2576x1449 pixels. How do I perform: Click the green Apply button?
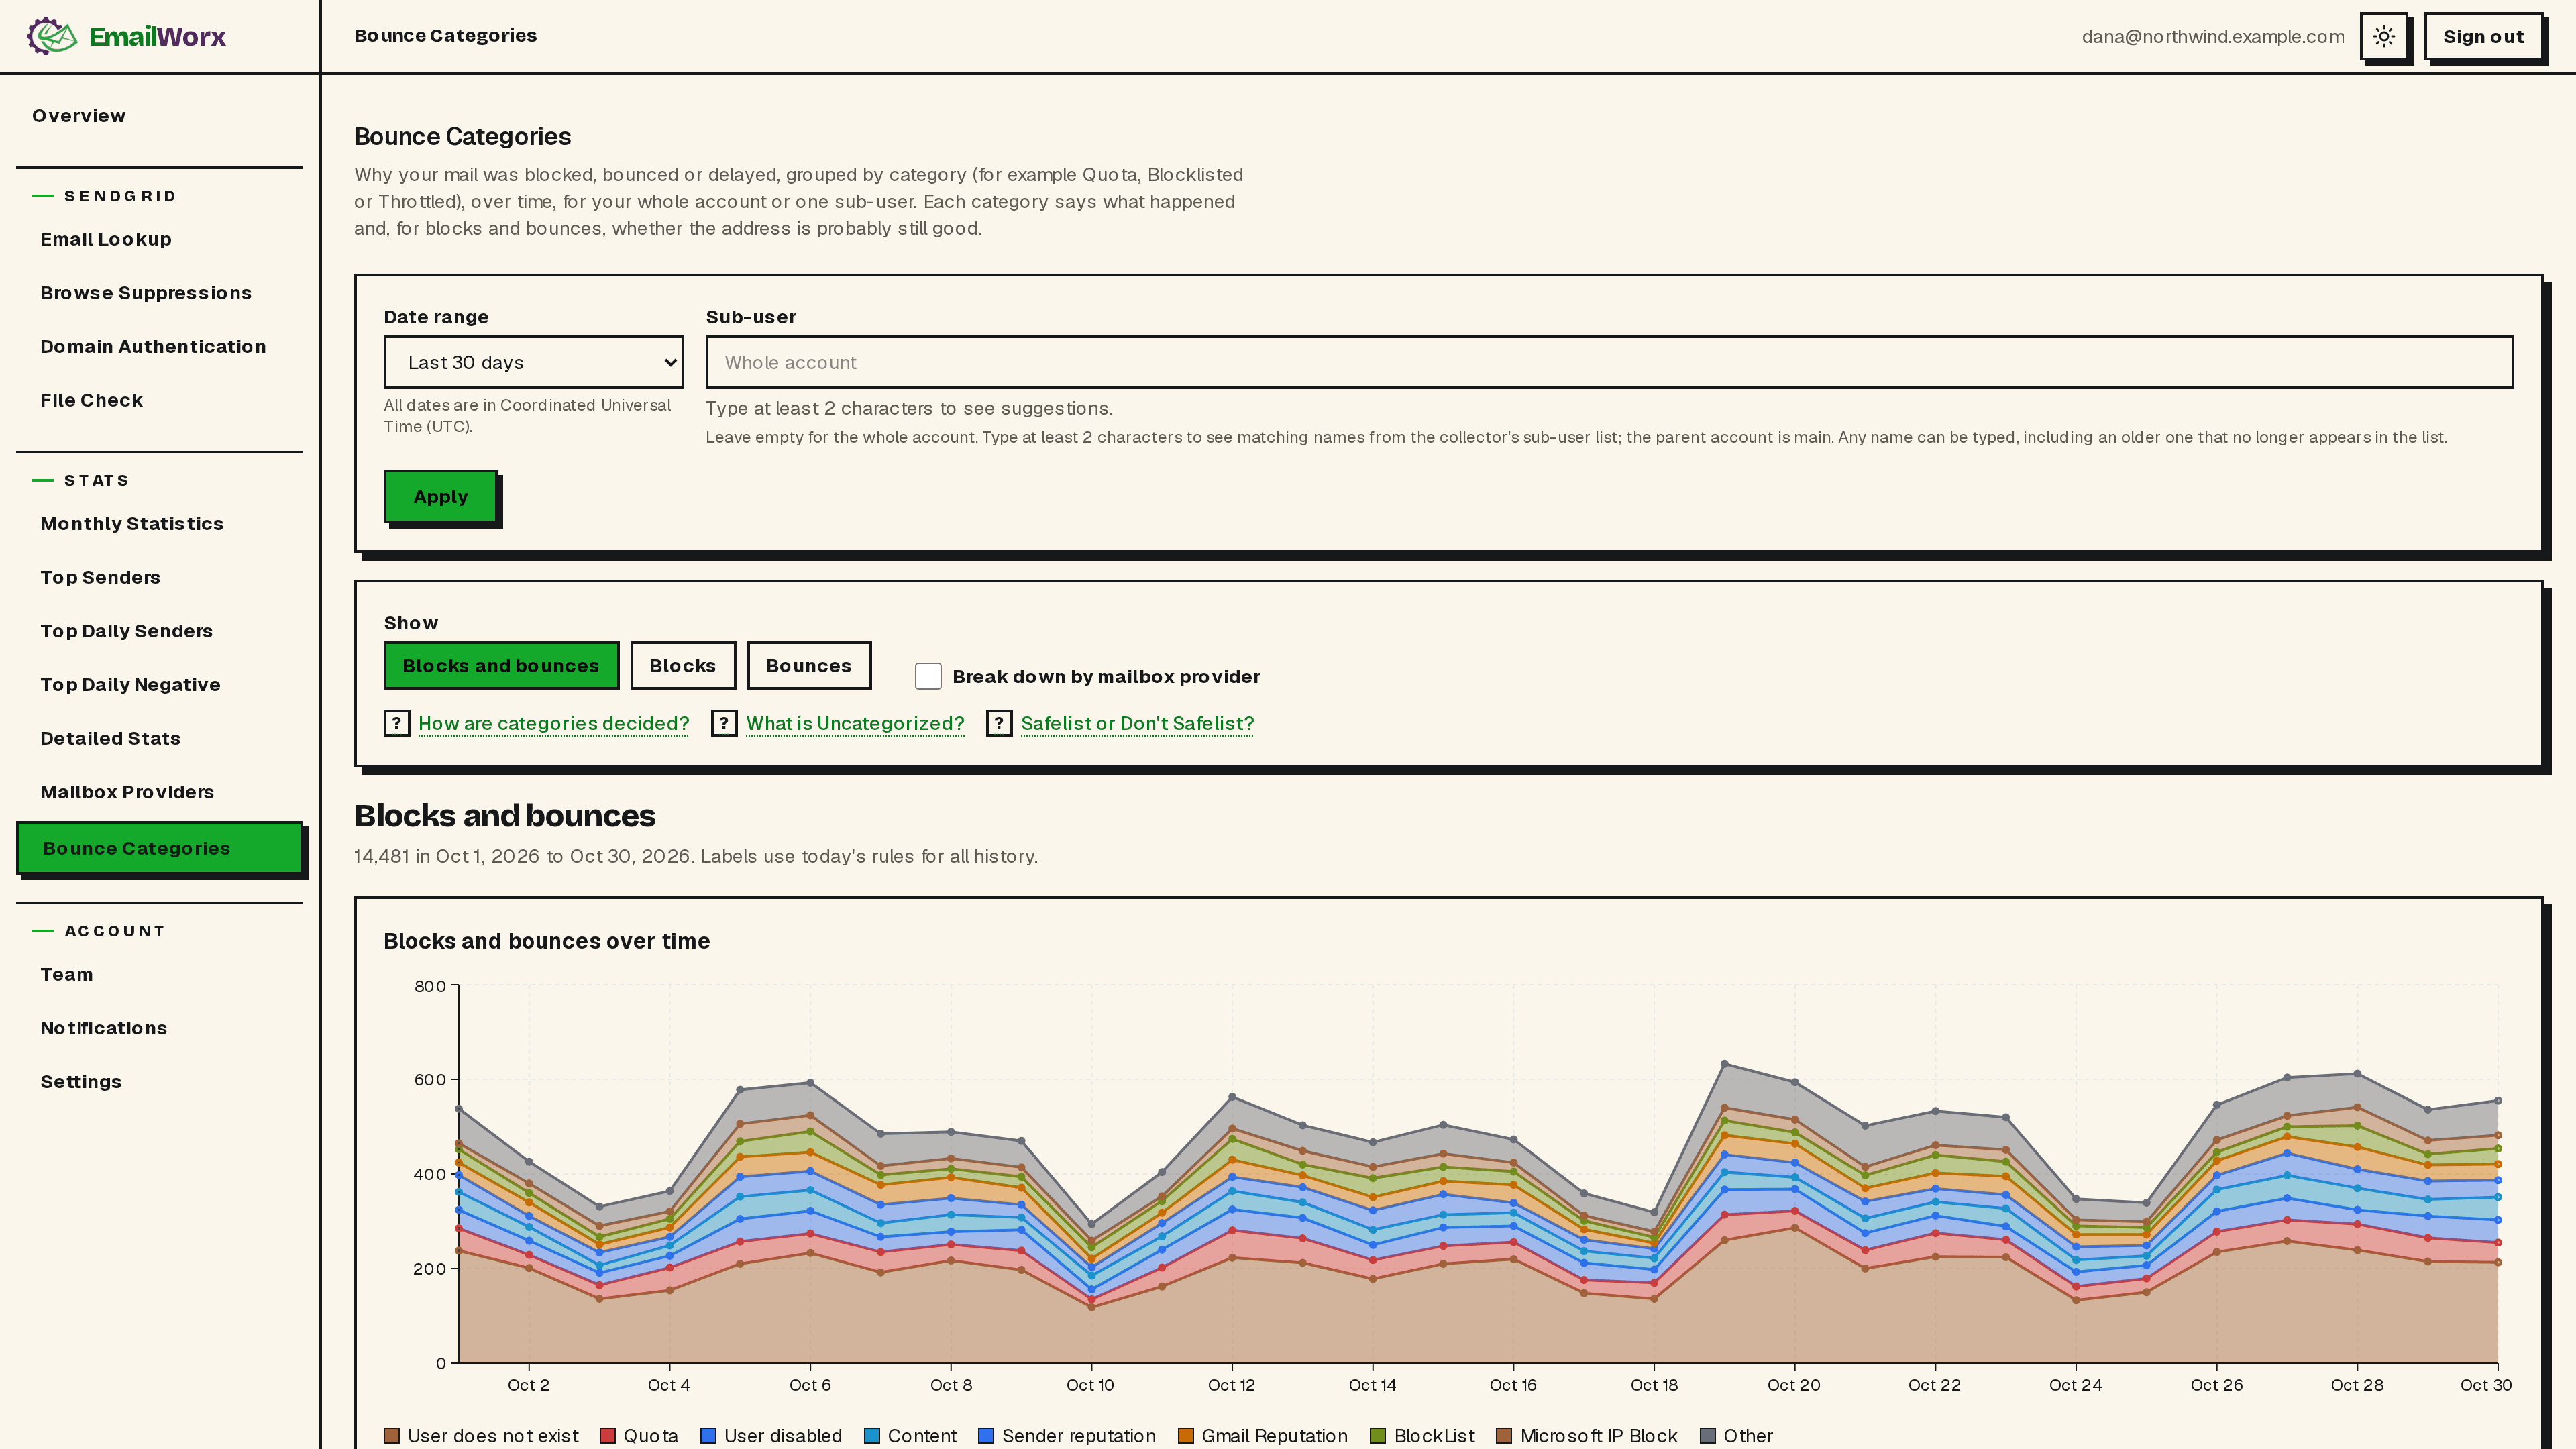coord(441,496)
